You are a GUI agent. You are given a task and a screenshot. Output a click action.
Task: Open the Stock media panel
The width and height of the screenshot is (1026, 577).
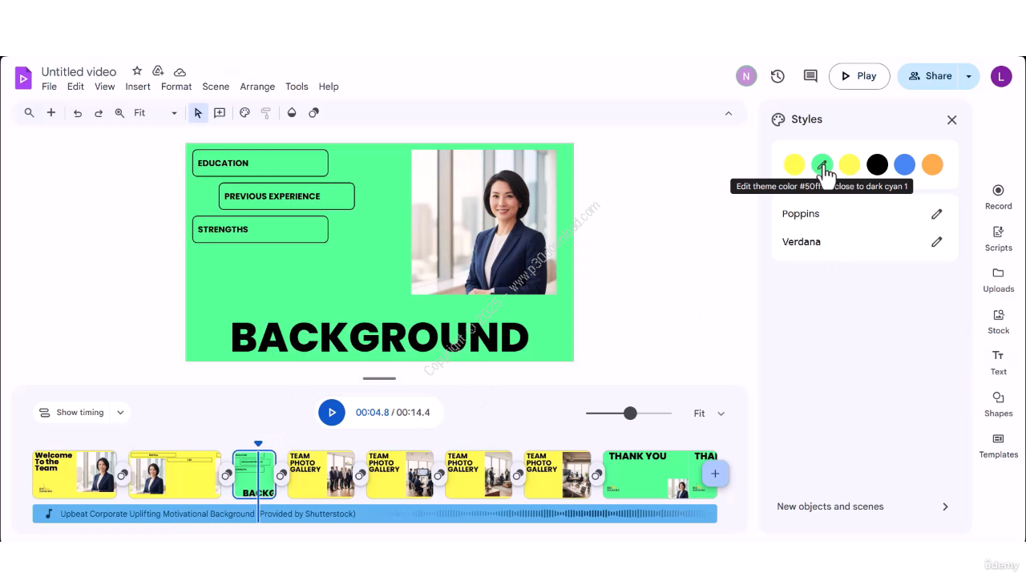(998, 321)
